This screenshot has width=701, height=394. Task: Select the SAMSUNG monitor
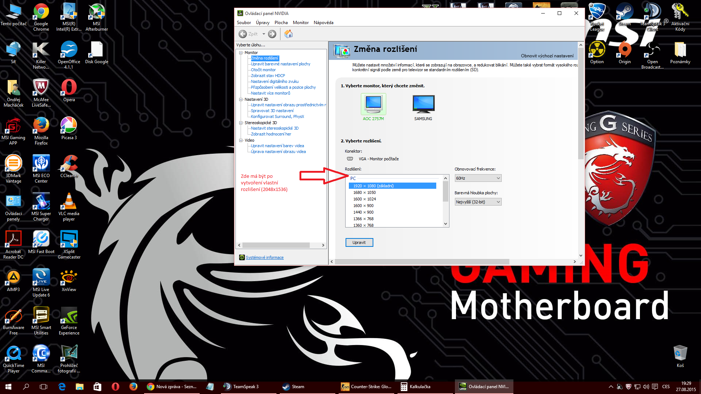point(423,107)
